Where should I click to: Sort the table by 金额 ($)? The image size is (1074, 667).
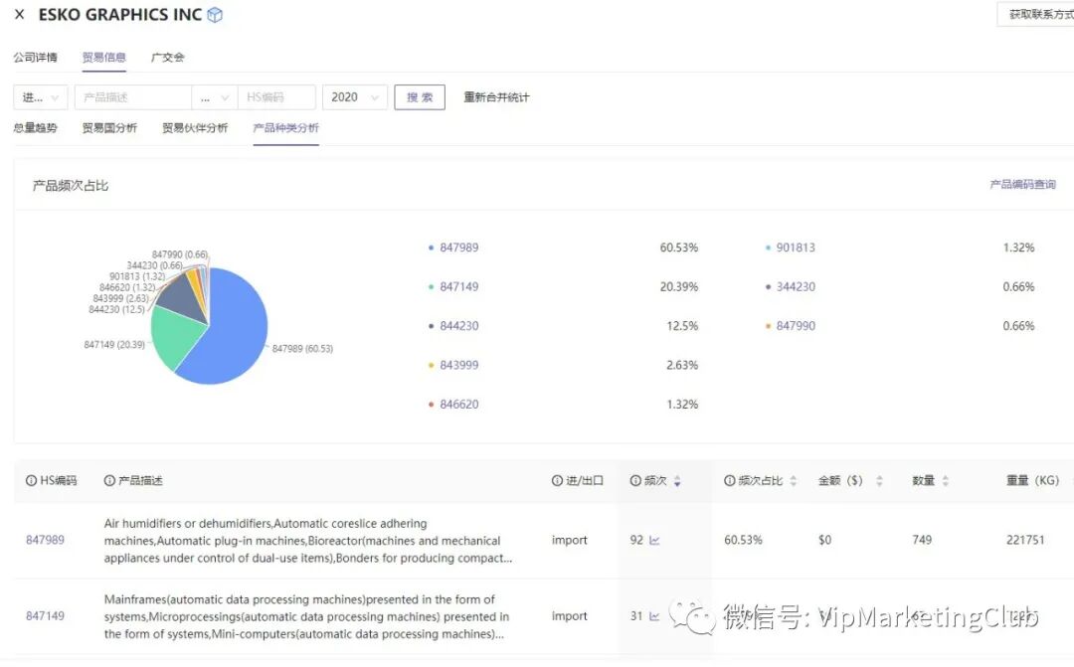[x=879, y=481]
